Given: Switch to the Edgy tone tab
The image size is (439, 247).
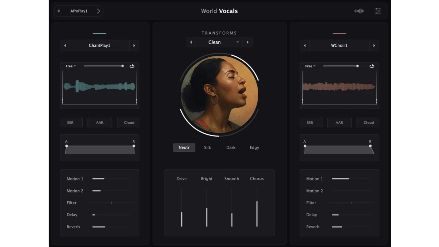Looking at the screenshot, I should coord(254,147).
